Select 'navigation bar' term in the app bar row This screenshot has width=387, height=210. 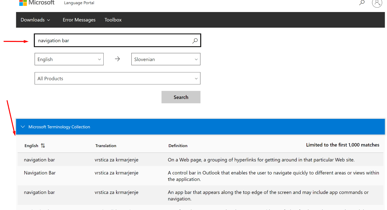39,192
